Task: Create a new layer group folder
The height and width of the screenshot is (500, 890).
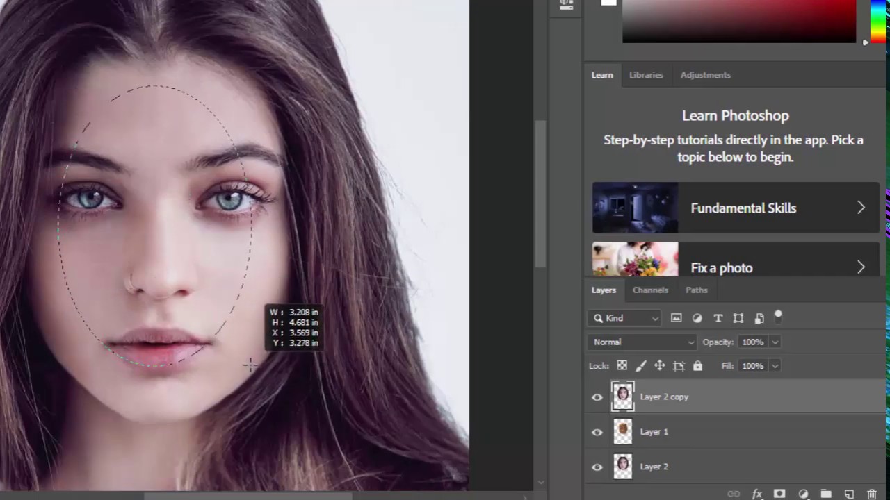Action: pos(826,494)
